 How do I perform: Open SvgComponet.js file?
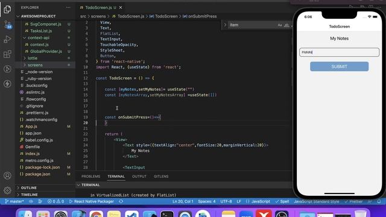pos(46,24)
